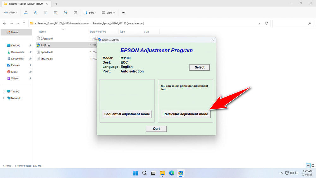This screenshot has width=316, height=178.
Task: Add a new tab with plus icon
Action: [56, 4]
